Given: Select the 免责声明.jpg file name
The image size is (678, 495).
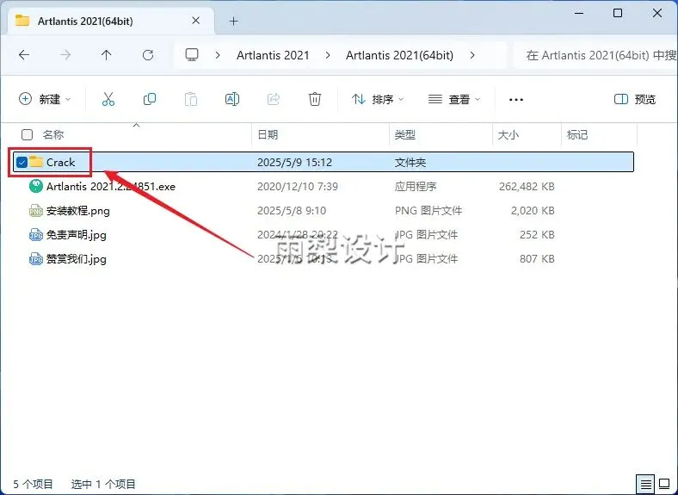Looking at the screenshot, I should [x=76, y=234].
